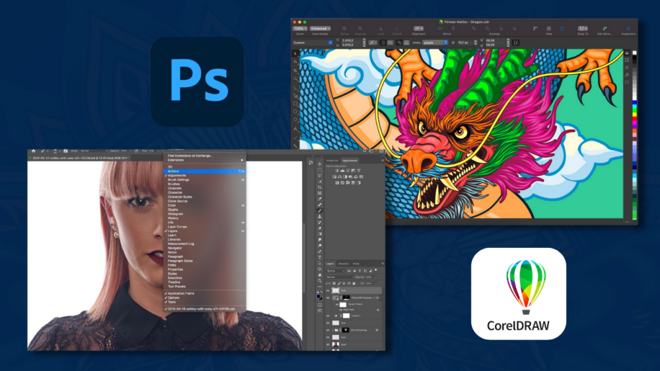The height and width of the screenshot is (371, 660).
Task: Select the Brush tool in Photoshop toolbar
Action: 320,211
